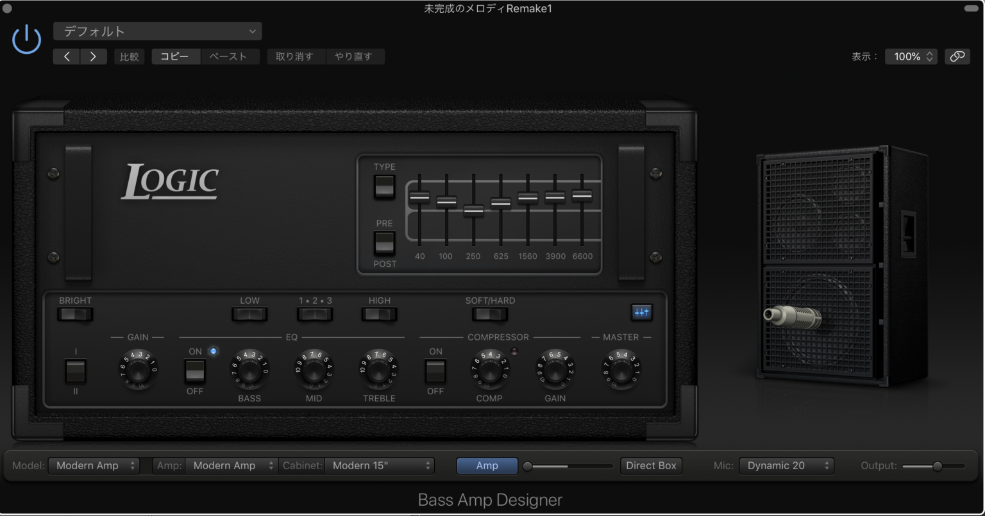The image size is (985, 516).
Task: Click the MID knob
Action: tap(314, 372)
